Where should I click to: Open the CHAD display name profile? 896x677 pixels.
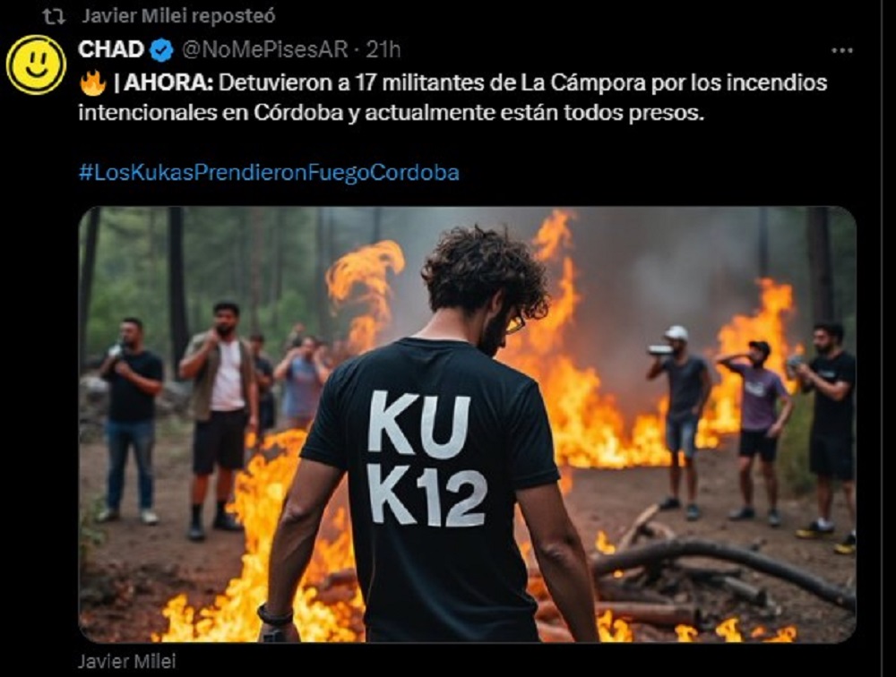point(111,50)
